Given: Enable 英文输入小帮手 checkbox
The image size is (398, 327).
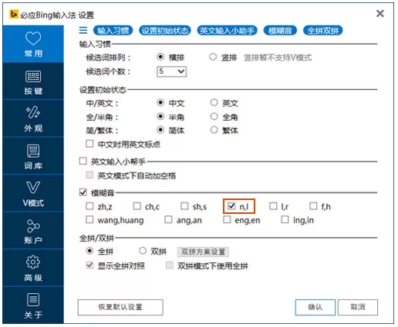Looking at the screenshot, I should 83,161.
